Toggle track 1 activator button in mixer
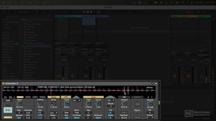 point(59,76)
